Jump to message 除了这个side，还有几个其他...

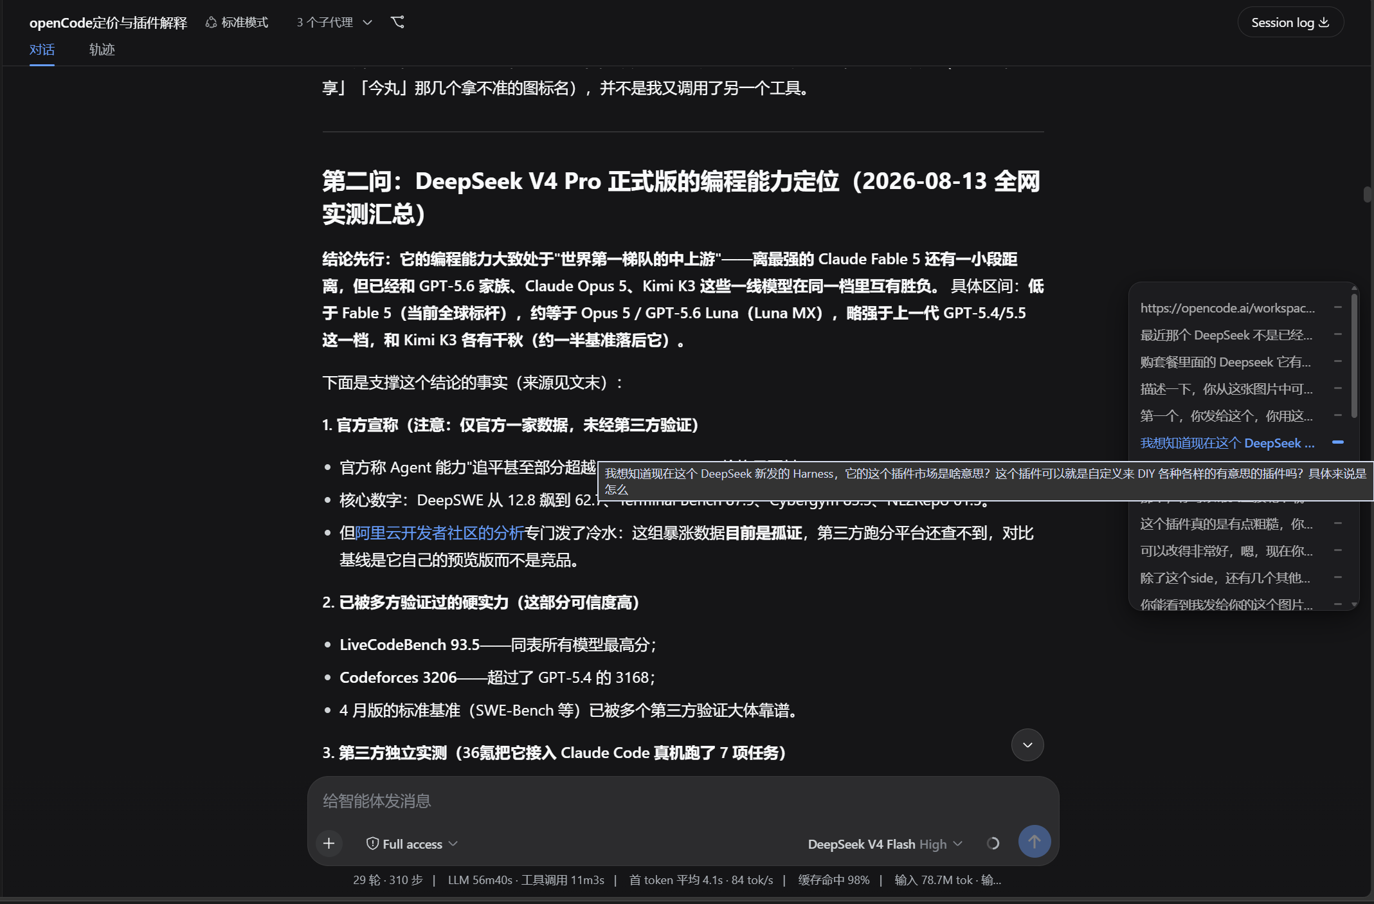[1225, 578]
